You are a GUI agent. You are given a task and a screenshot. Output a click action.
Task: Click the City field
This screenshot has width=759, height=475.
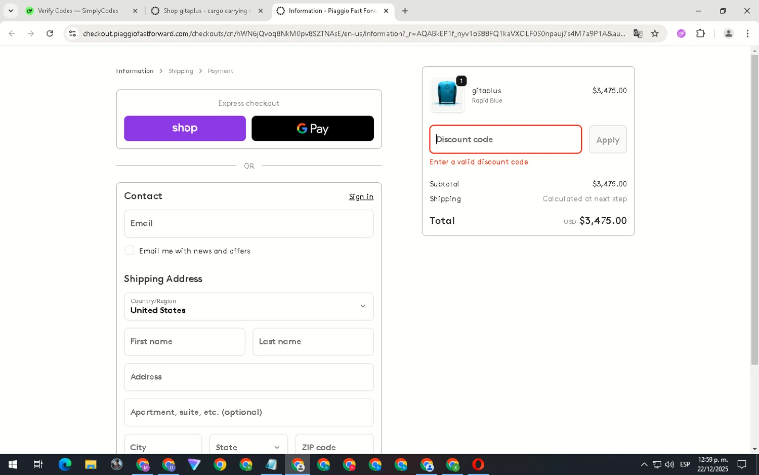tap(163, 444)
